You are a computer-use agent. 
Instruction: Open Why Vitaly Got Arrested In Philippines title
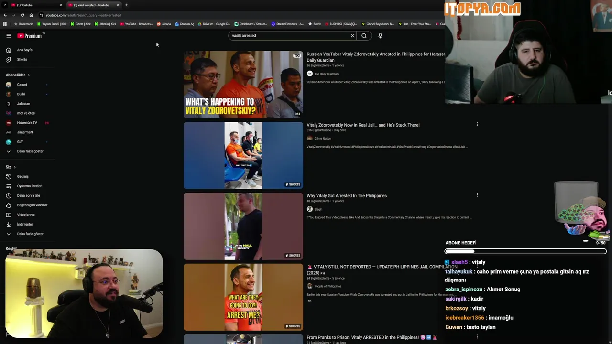tap(347, 195)
